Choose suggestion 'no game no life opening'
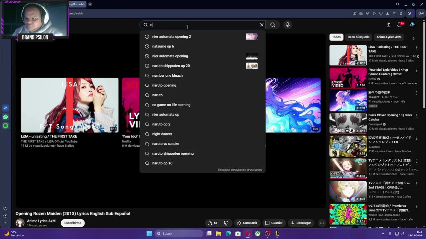 click(x=202, y=105)
